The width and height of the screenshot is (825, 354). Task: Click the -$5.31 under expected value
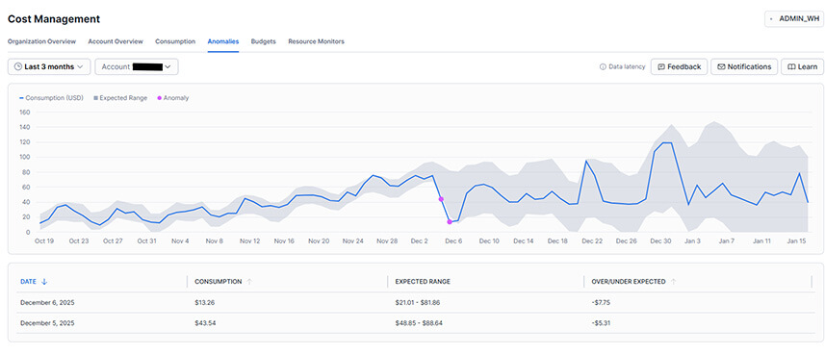click(x=601, y=323)
